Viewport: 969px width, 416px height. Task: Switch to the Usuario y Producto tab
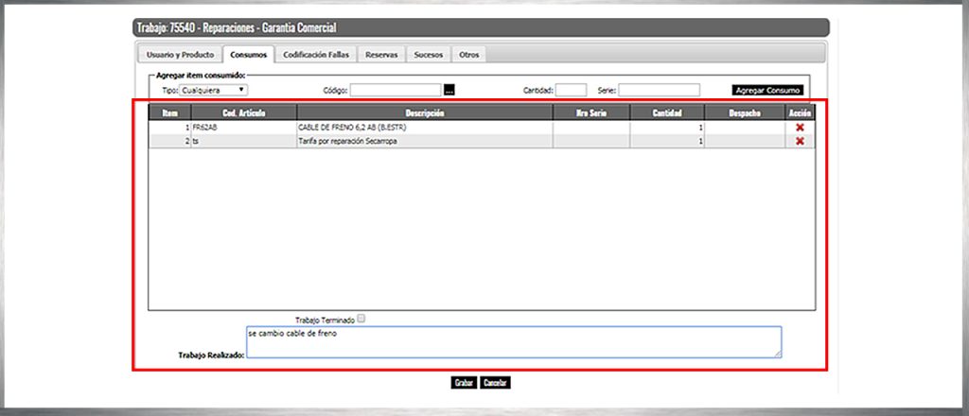(x=180, y=55)
